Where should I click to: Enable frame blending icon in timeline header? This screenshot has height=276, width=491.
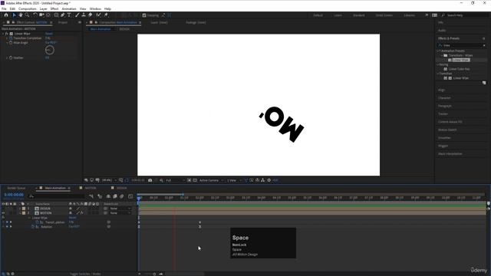(115, 196)
